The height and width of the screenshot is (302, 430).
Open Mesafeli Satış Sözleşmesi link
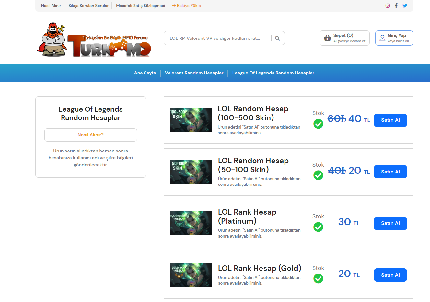click(x=140, y=6)
